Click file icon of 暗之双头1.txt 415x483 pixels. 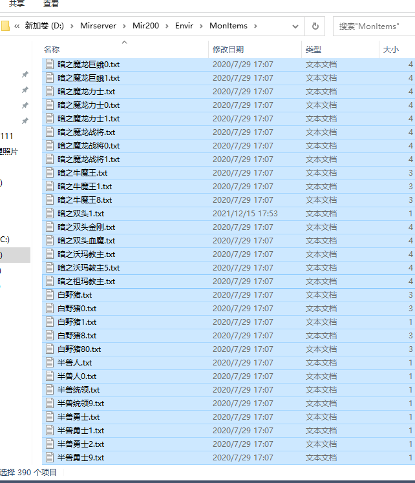(50, 213)
